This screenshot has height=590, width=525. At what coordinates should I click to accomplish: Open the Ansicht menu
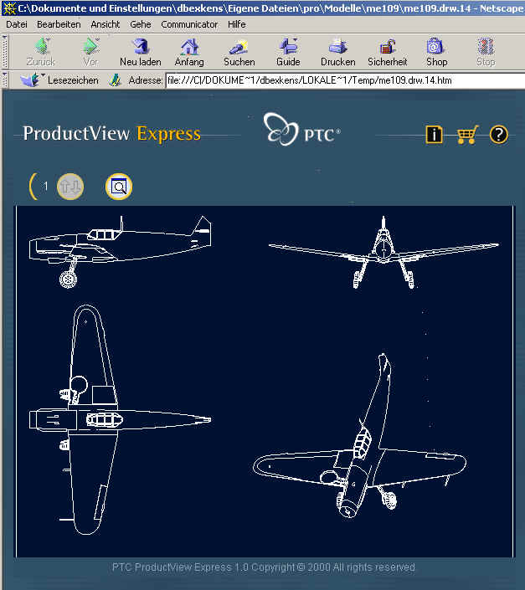point(106,24)
